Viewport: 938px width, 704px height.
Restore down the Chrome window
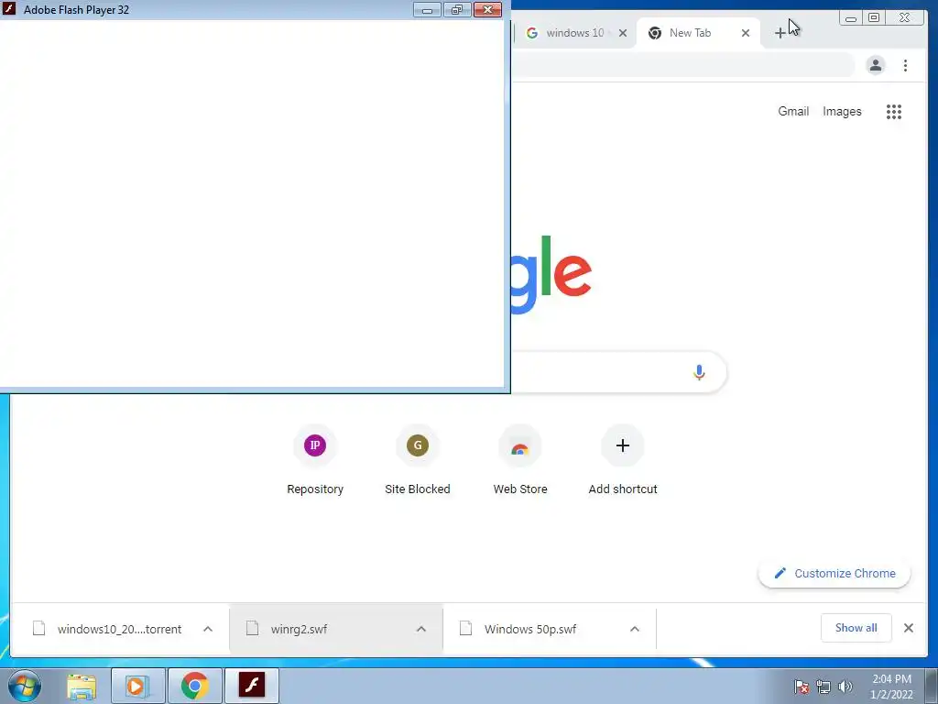click(x=874, y=18)
